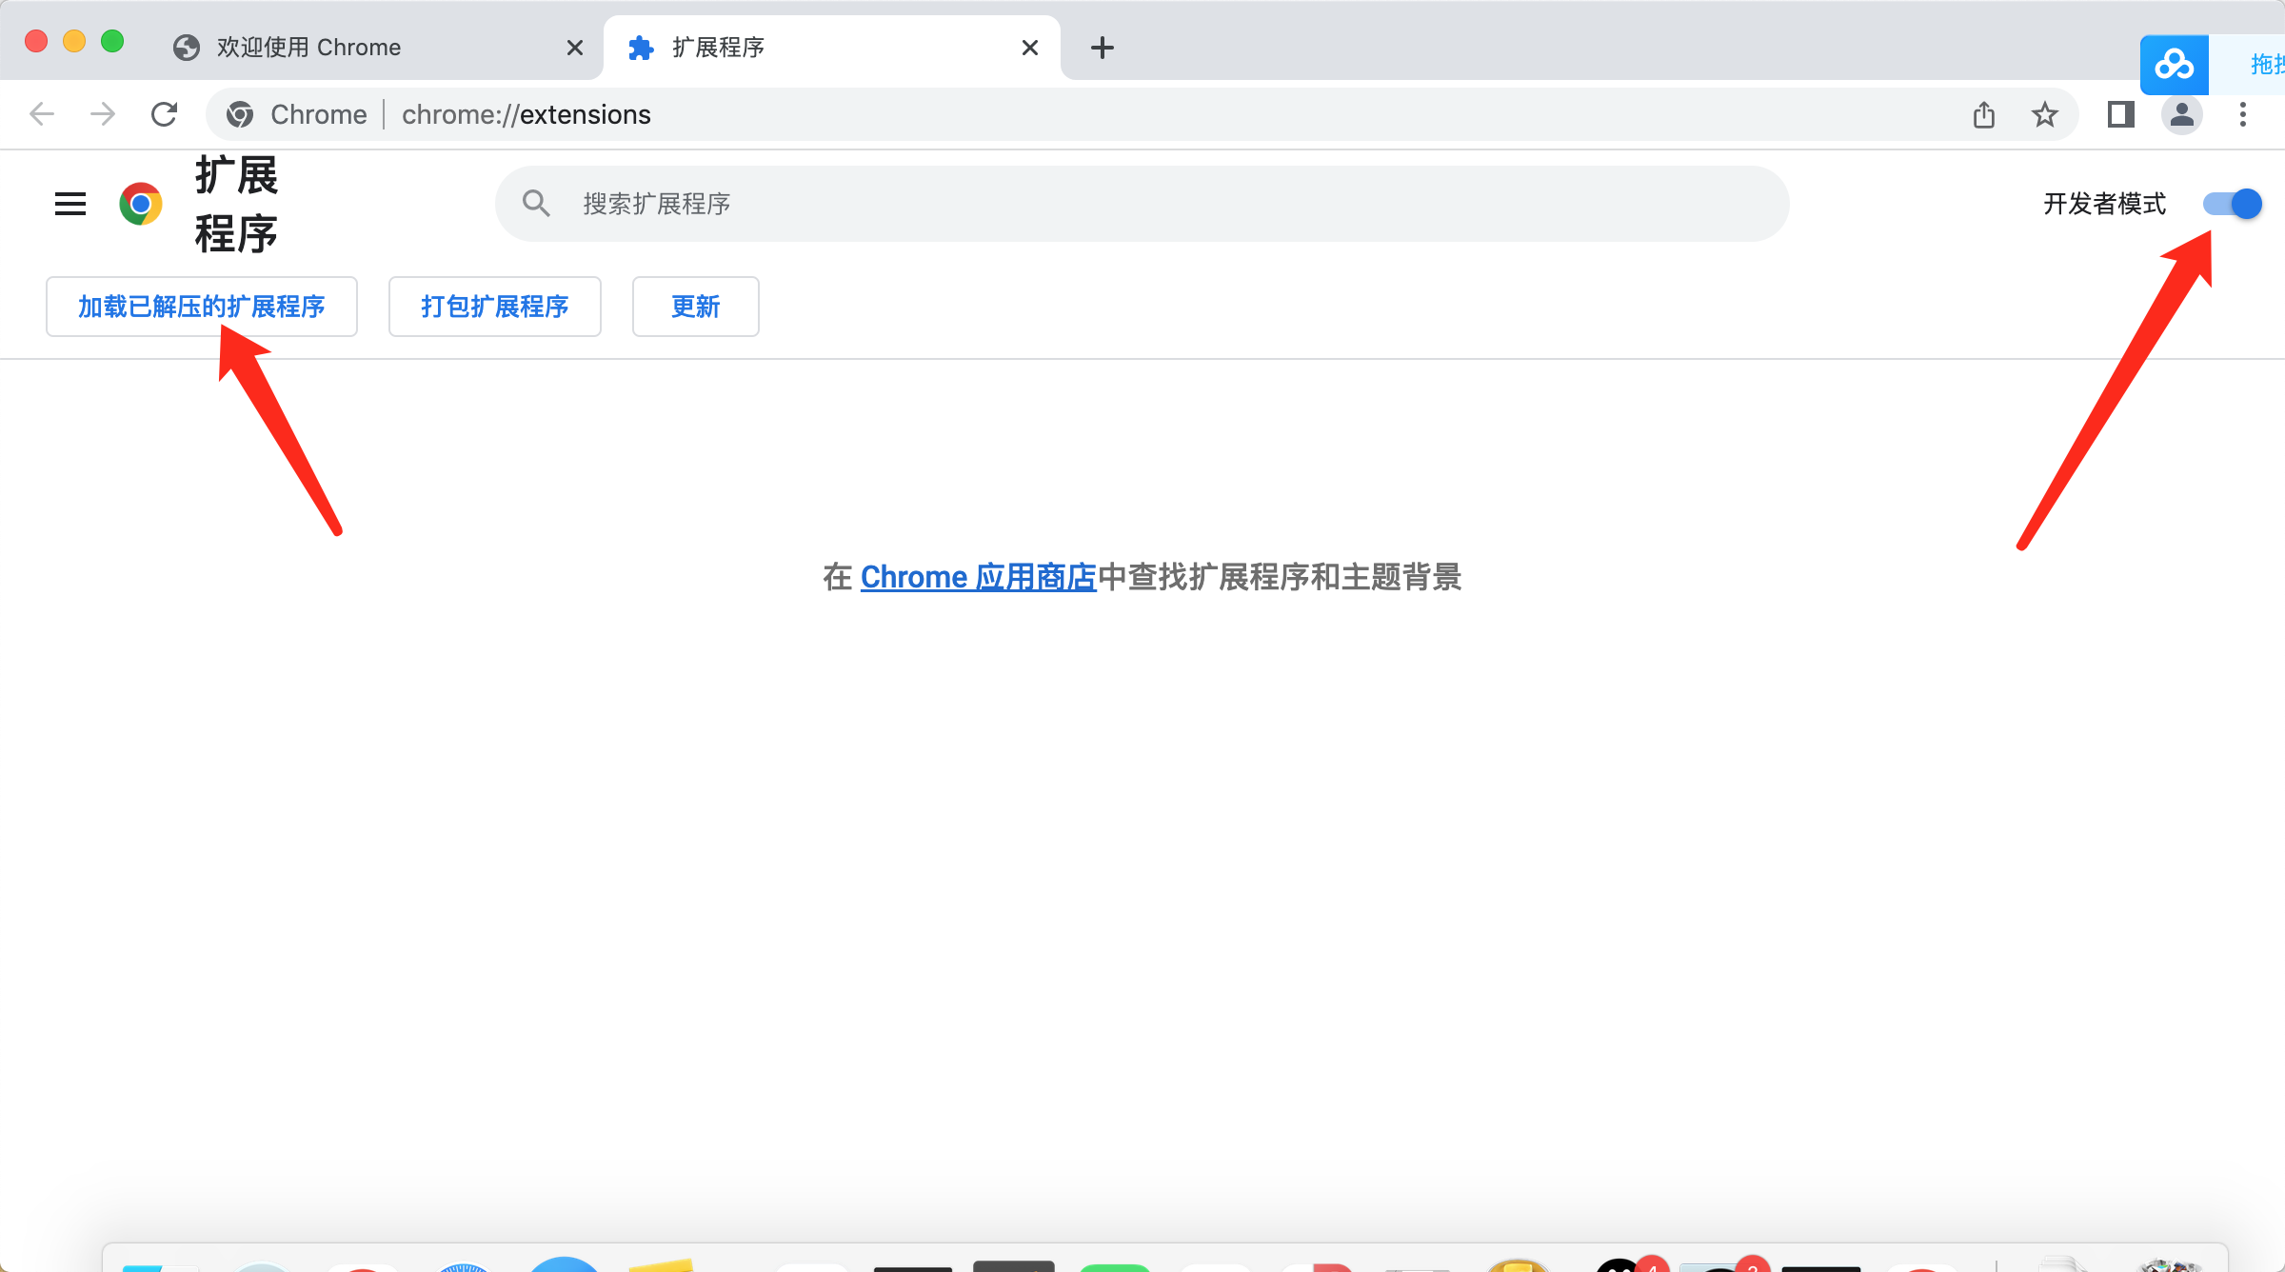Click the bookmark star icon
Screen dimensions: 2285x1272
(x=2044, y=114)
